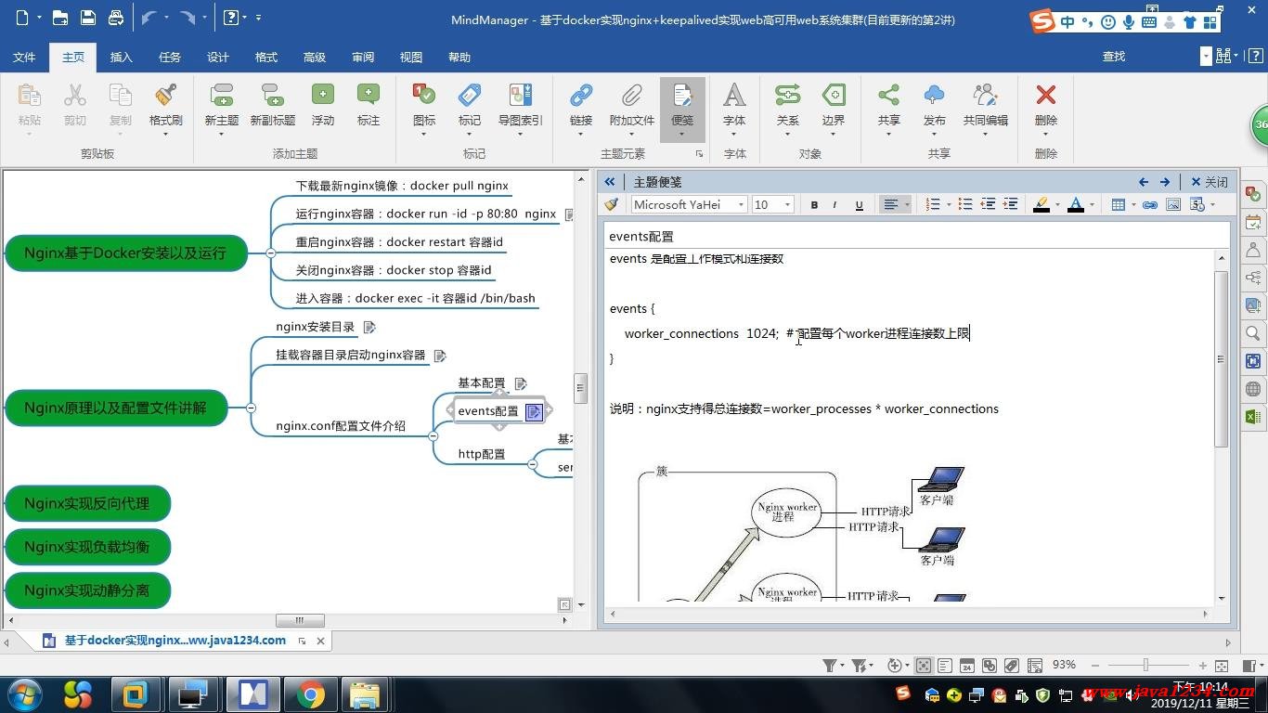Screen dimensions: 1268x713
Task: Click the undo arrow
Action: pos(149,18)
